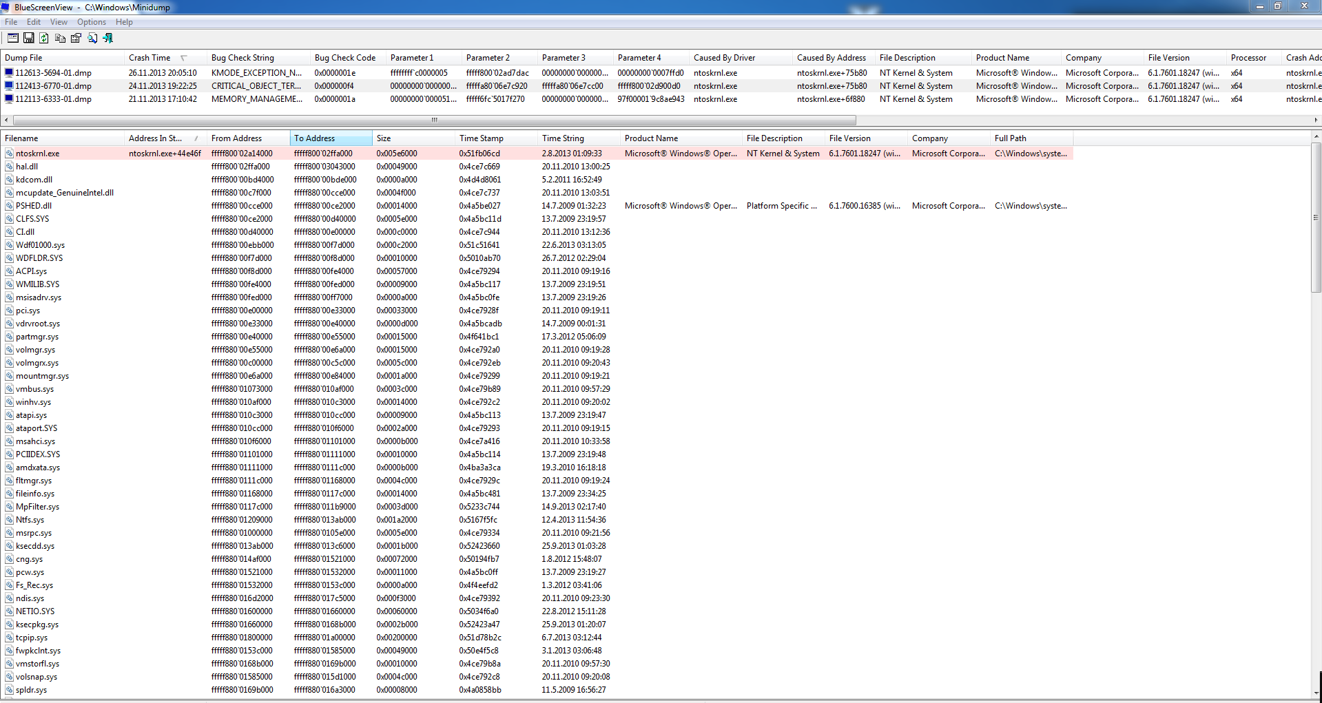Click the Find magnifier toolbar icon
This screenshot has width=1322, height=703.
click(x=92, y=39)
